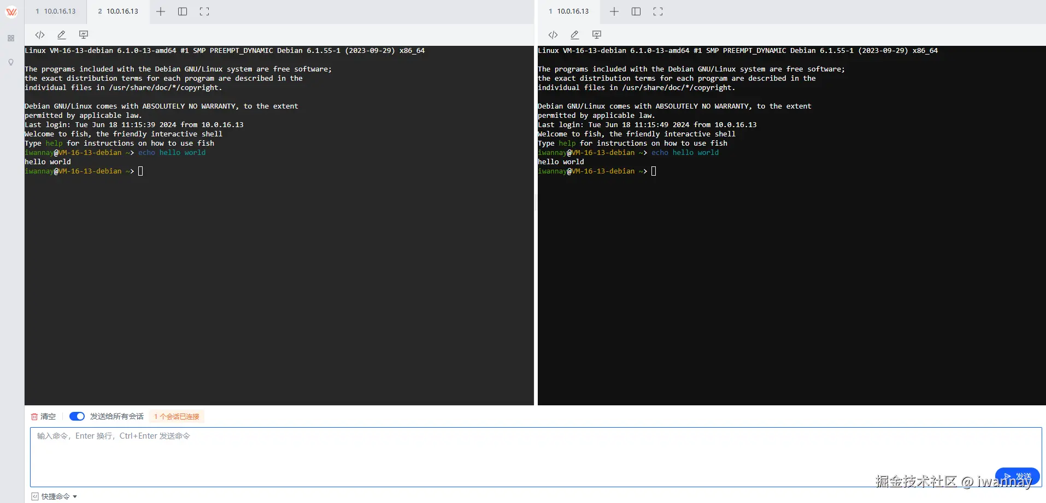Toggle the 发送给所有会话 switch off

click(77, 416)
